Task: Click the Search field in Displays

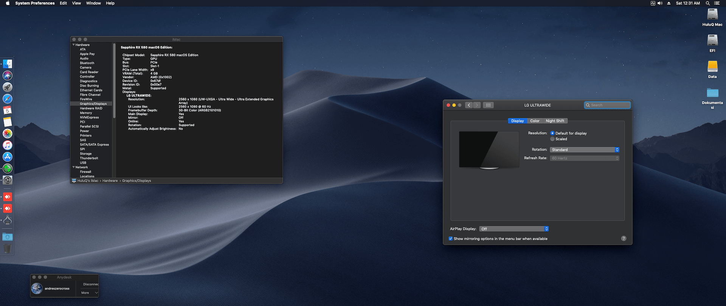Action: (607, 105)
